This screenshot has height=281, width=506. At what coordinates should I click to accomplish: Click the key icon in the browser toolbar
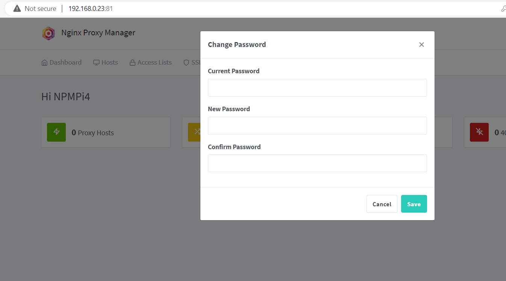click(503, 8)
